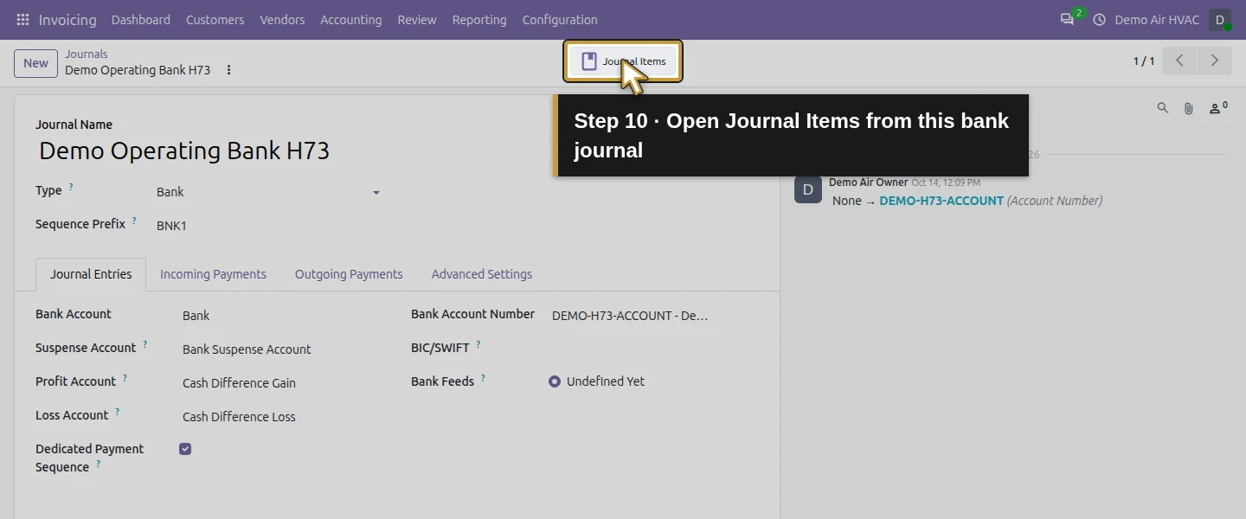This screenshot has height=519, width=1246.
Task: Edit the Sequence Prefix BNK1 field
Action: pyautogui.click(x=268, y=226)
